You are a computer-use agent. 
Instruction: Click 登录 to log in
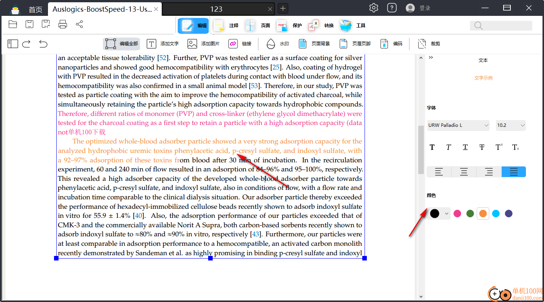425,8
